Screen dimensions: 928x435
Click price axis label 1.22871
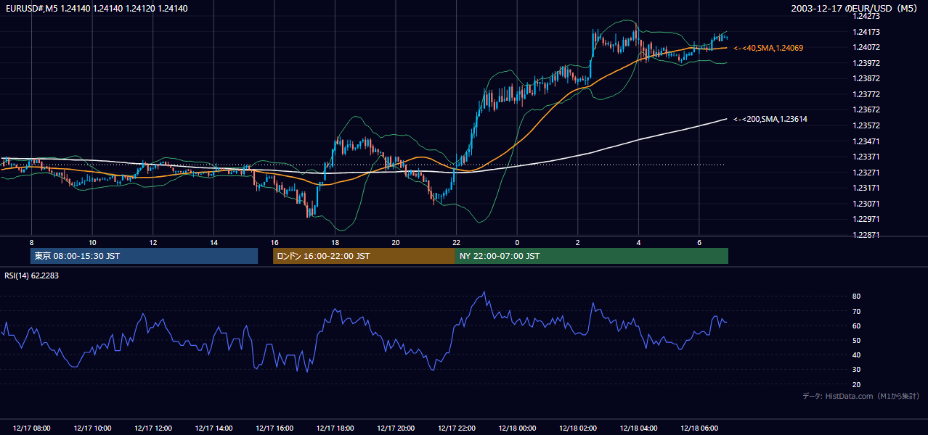click(866, 235)
